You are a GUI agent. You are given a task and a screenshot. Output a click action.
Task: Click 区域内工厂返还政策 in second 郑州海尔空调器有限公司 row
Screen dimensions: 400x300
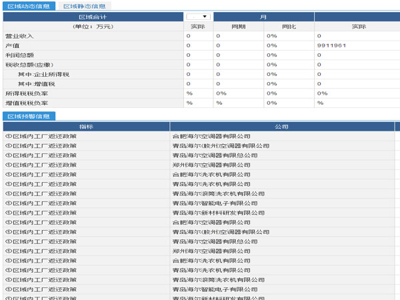click(45, 251)
